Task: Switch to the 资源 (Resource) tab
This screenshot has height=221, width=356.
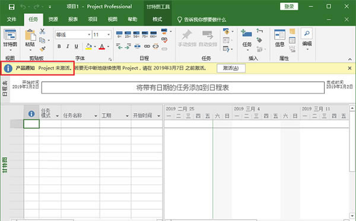Action: click(53, 20)
